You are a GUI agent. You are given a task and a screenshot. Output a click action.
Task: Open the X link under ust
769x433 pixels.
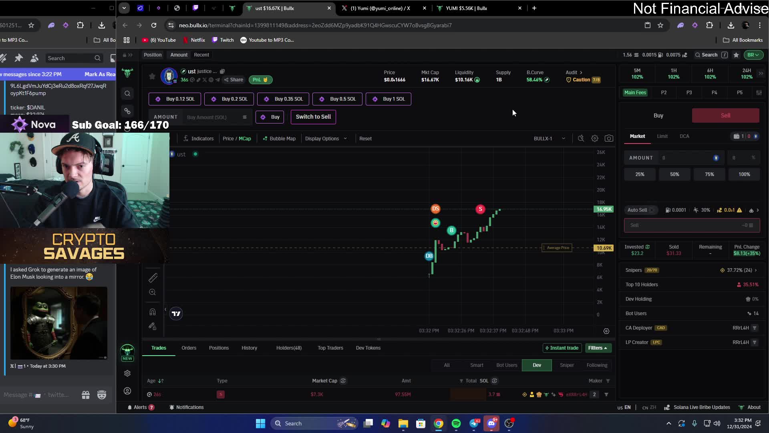[205, 80]
